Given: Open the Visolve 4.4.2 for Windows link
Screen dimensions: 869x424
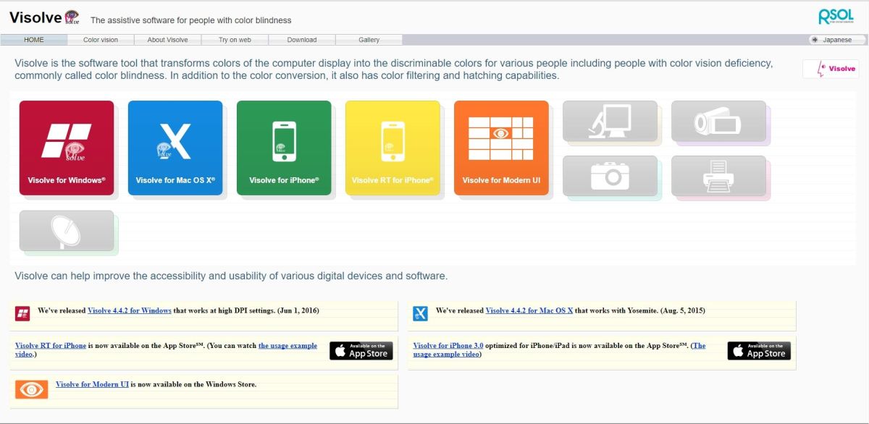Looking at the screenshot, I should (x=130, y=310).
